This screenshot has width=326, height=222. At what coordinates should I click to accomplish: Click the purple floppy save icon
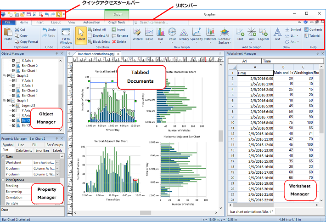coord(28,14)
